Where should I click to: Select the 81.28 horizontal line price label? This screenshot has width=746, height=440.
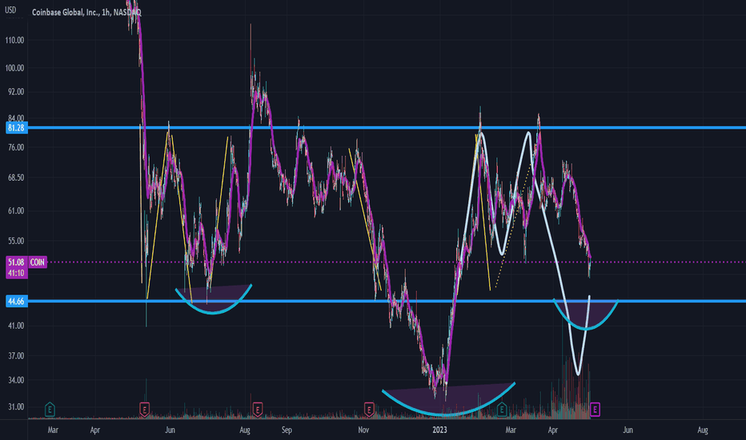tap(16, 128)
